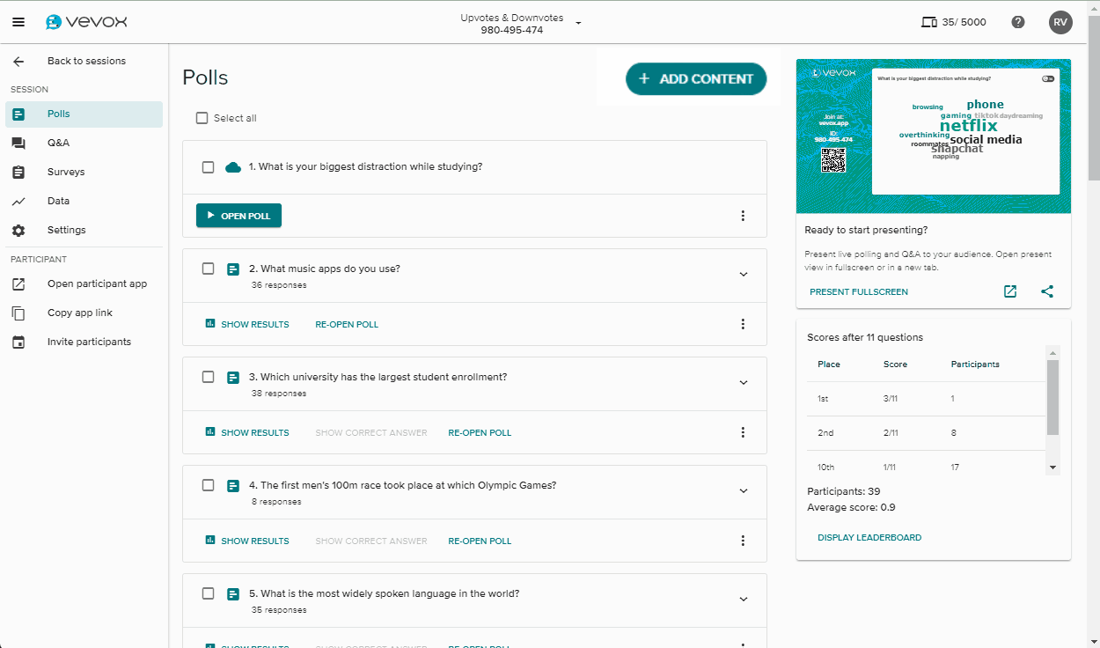Select checkbox for university enrollment poll
The width and height of the screenshot is (1100, 648).
(x=208, y=377)
